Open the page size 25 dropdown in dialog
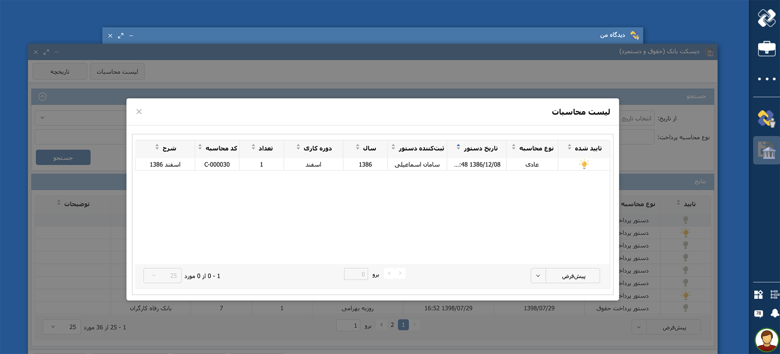780x354 pixels. (x=162, y=276)
